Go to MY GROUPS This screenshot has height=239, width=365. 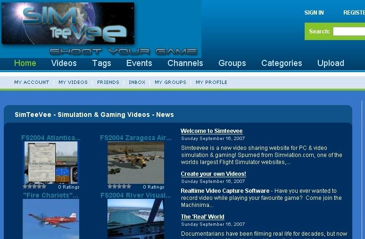coord(170,82)
